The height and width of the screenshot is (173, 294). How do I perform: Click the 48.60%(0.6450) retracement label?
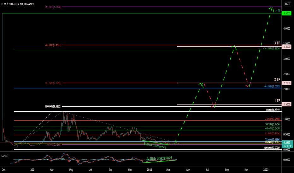pos(273,128)
